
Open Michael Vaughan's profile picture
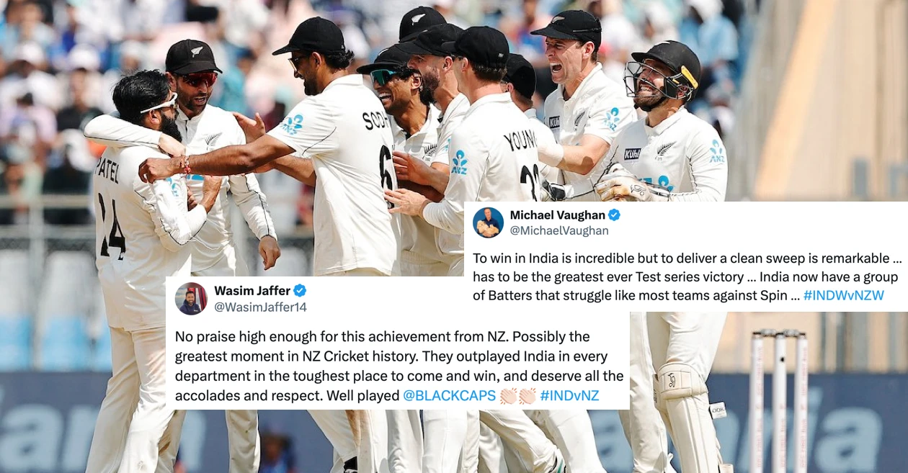click(488, 222)
